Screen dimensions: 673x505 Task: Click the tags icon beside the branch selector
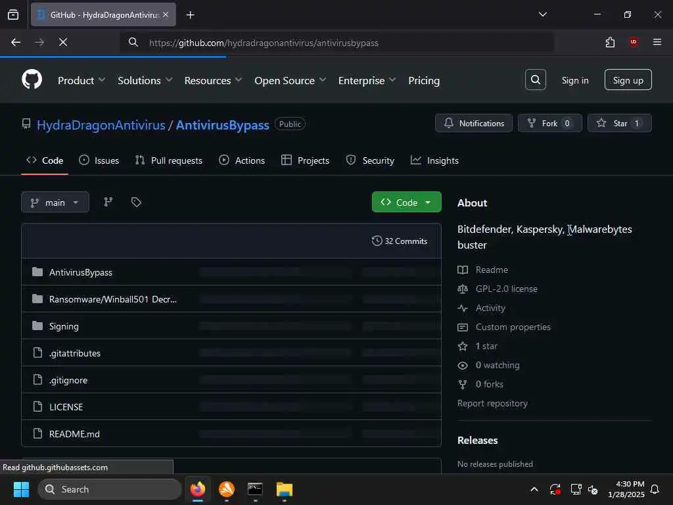[x=136, y=202]
